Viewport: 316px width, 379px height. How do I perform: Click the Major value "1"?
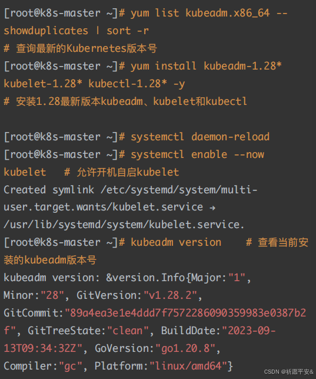tap(237, 278)
